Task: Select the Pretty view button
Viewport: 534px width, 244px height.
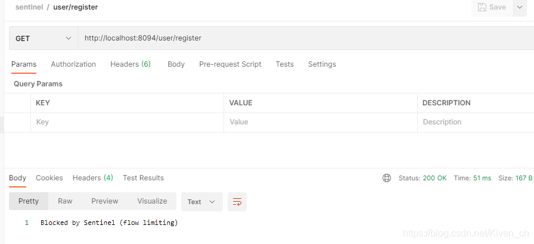Action: click(29, 201)
